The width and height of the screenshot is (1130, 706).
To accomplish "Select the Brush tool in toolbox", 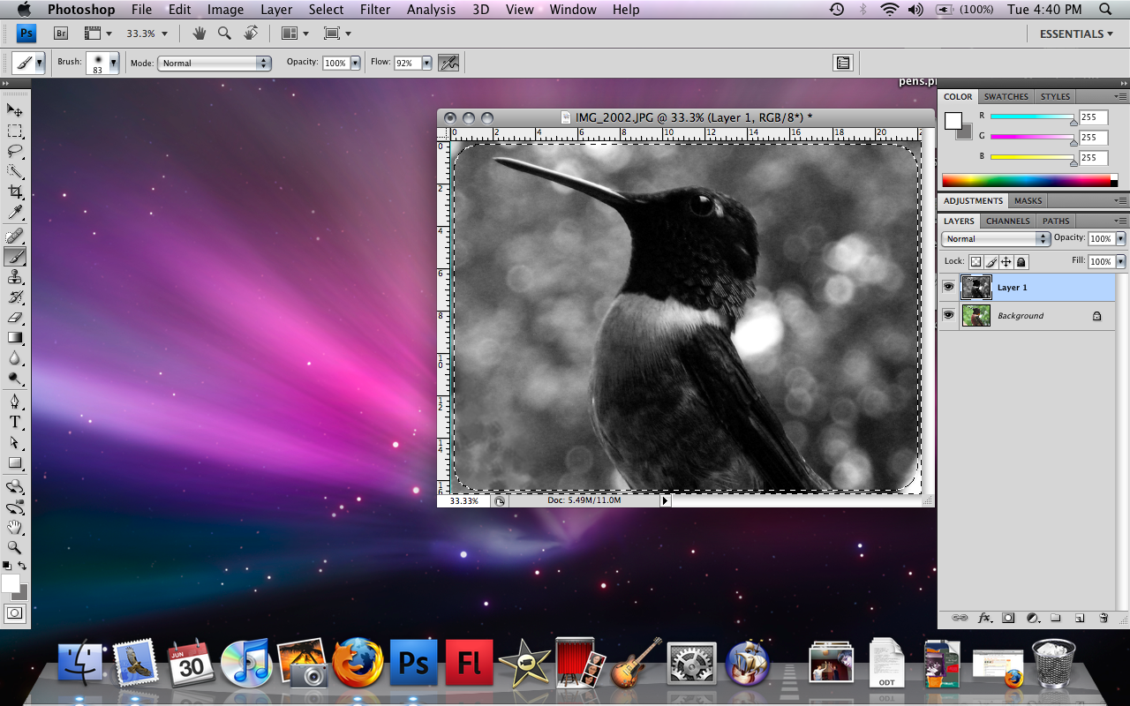I will pyautogui.click(x=15, y=256).
